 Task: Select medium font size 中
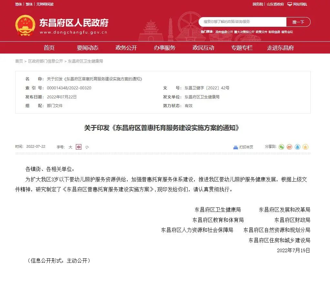point(78,147)
